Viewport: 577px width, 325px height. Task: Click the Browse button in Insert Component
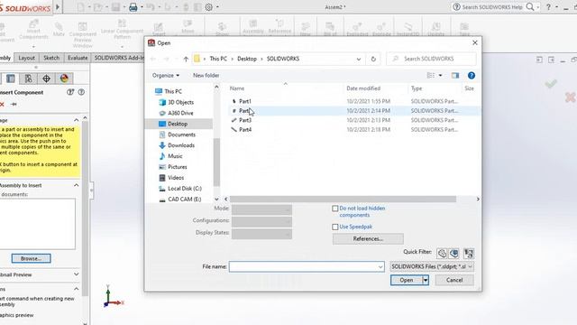point(31,259)
